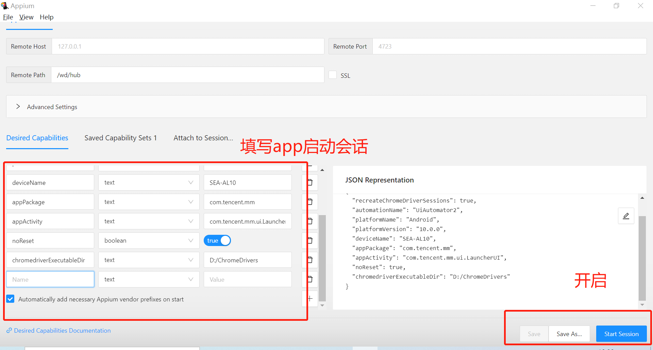Click the "noReset": true JSON line

pos(379,267)
